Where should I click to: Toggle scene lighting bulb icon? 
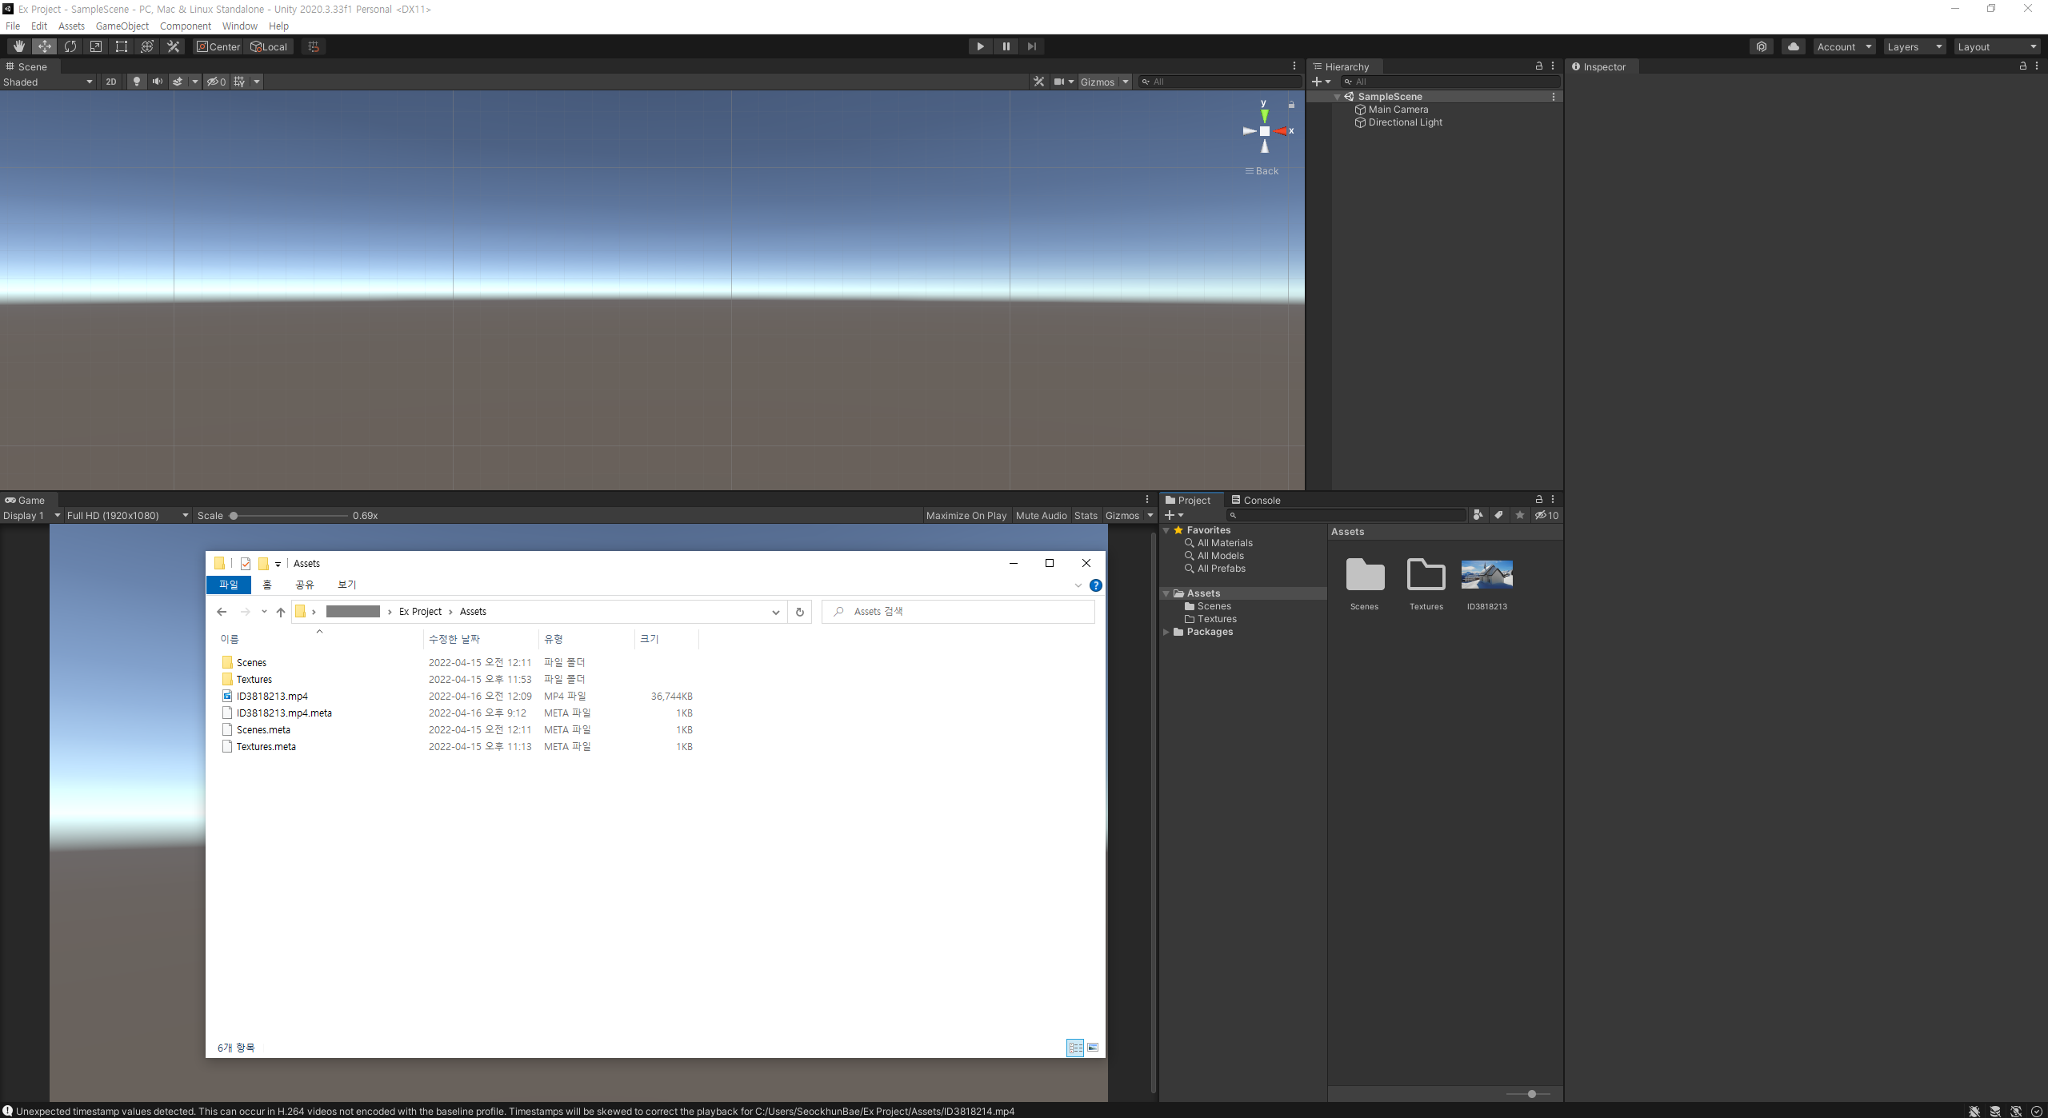tap(136, 82)
